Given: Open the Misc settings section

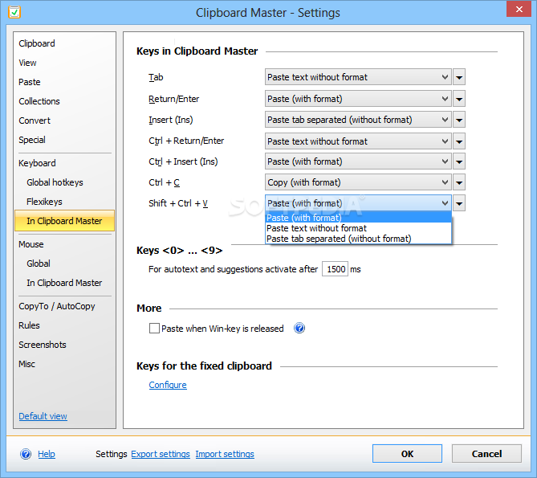Looking at the screenshot, I should (26, 364).
